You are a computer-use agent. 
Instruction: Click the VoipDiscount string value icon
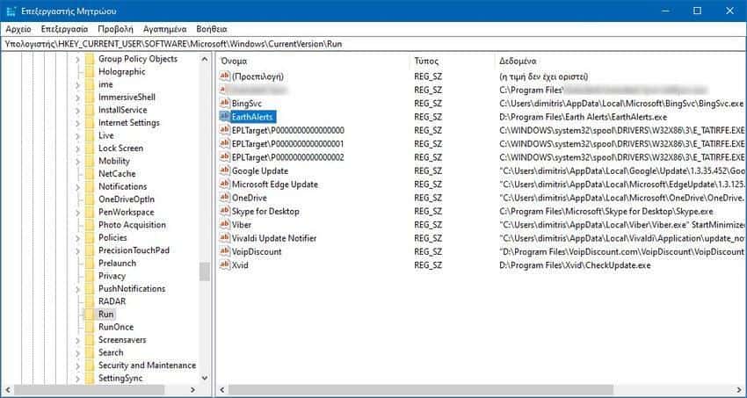224,251
